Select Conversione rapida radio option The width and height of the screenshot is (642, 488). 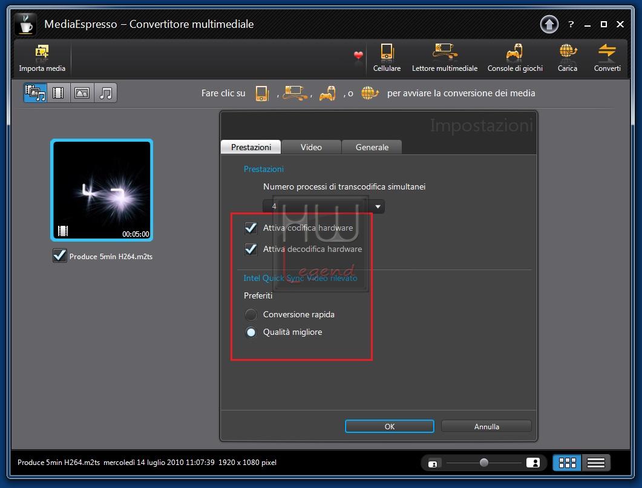pyautogui.click(x=251, y=315)
